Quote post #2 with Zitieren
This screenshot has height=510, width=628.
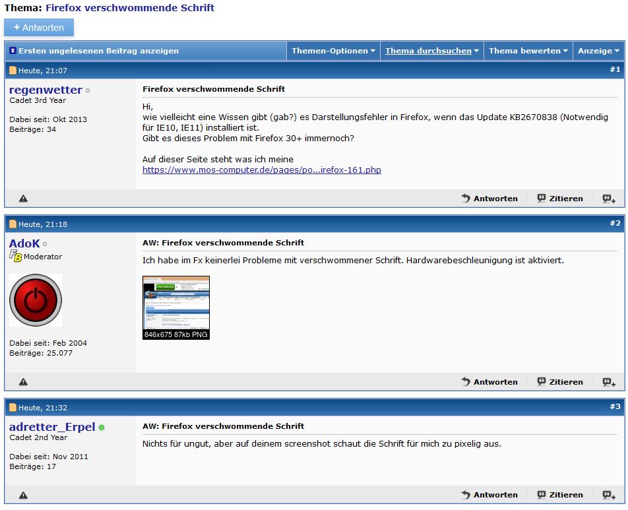click(x=560, y=382)
